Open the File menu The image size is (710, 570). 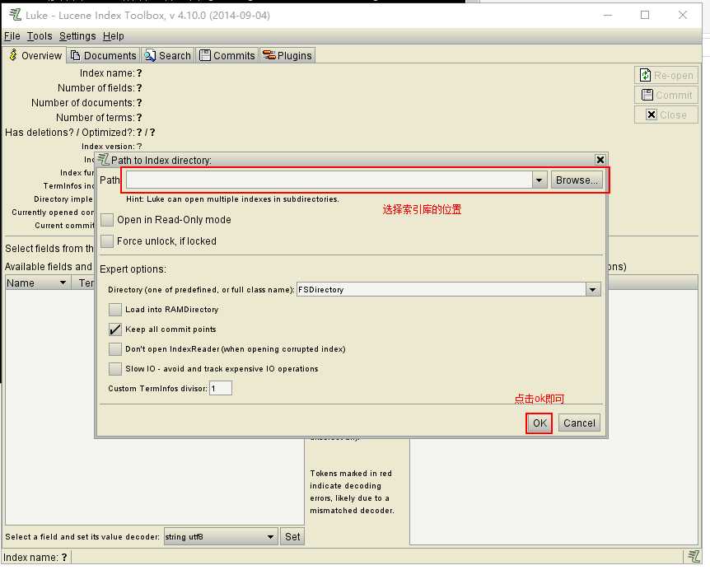pos(12,35)
